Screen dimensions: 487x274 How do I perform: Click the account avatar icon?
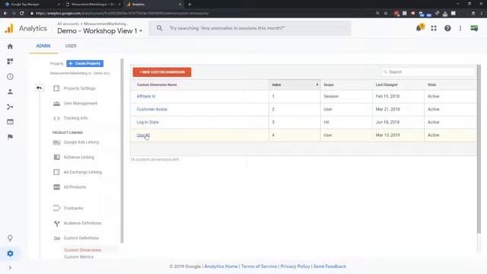point(474,28)
